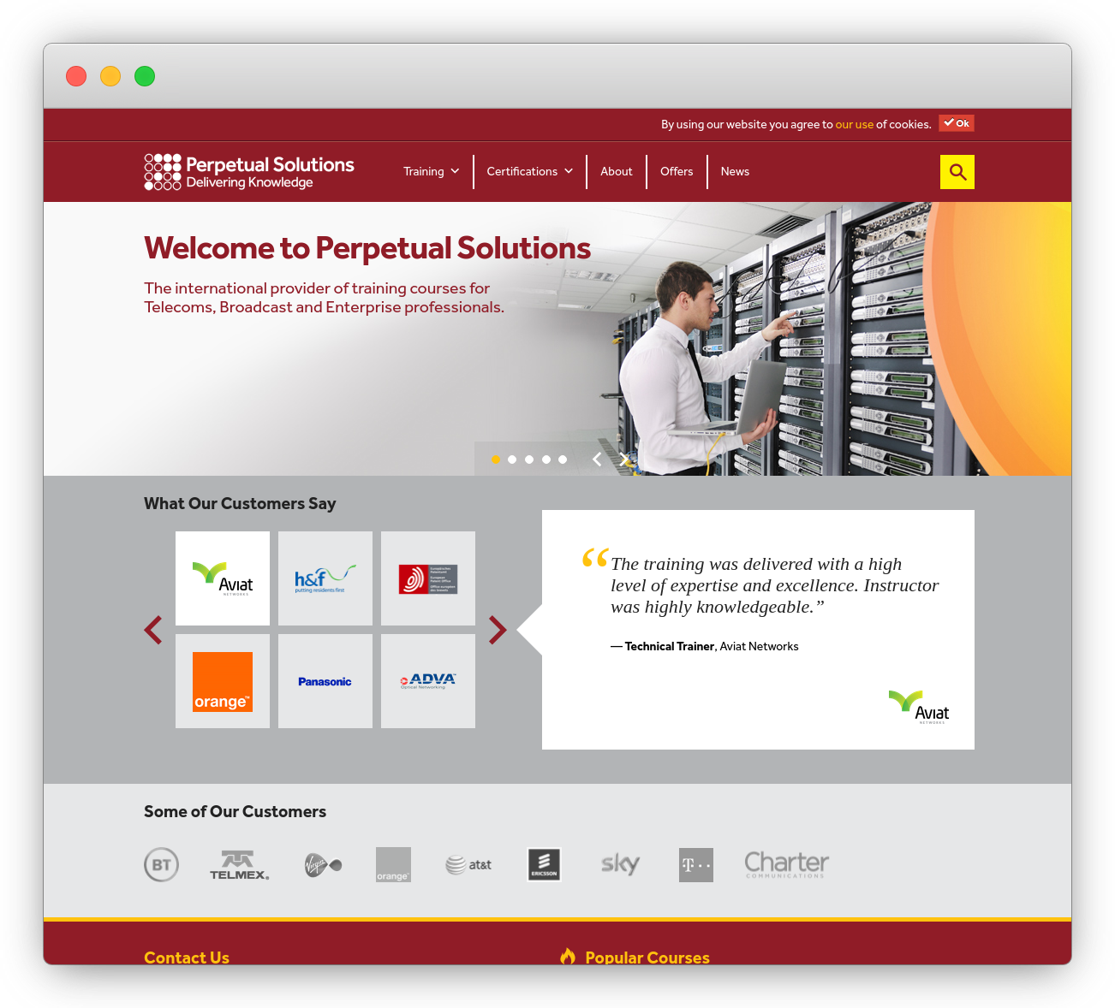Click the grey Orange customer logo
The height and width of the screenshot is (1008, 1115).
[x=393, y=864]
